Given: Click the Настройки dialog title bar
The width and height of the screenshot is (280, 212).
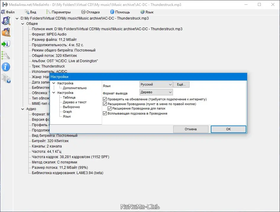Looking at the screenshot, I should tap(148, 77).
